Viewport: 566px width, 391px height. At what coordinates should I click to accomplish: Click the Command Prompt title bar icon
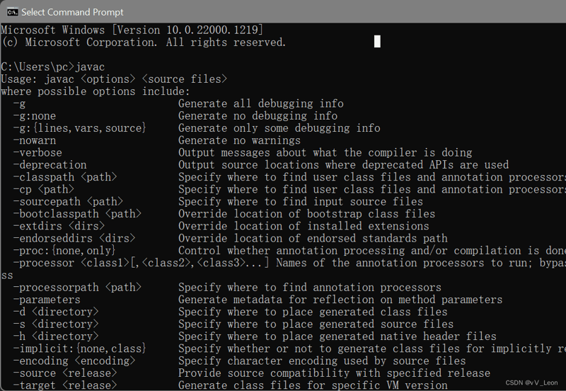(12, 12)
